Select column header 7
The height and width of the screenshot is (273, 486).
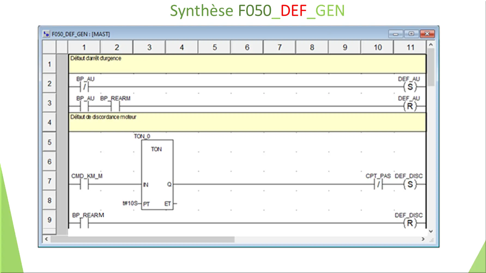(279, 47)
